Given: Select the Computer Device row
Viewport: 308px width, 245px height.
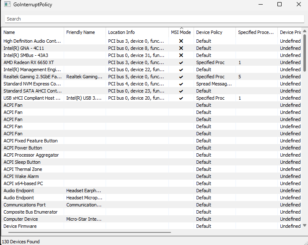Looking at the screenshot, I should [151, 219].
